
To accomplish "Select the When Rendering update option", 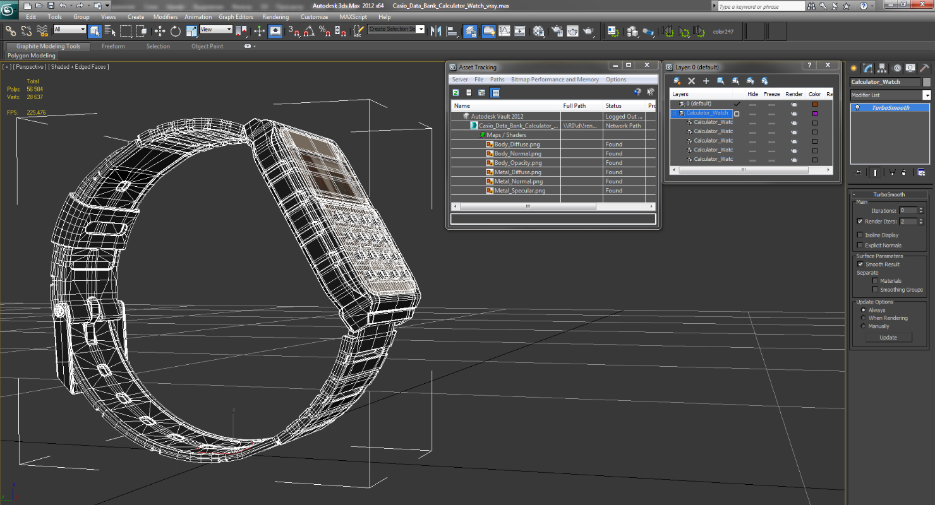I will tap(864, 318).
